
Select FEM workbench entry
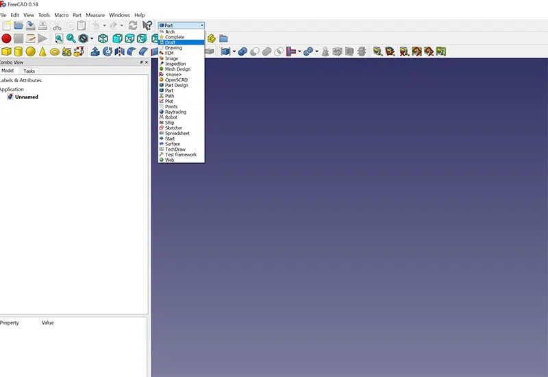click(182, 53)
